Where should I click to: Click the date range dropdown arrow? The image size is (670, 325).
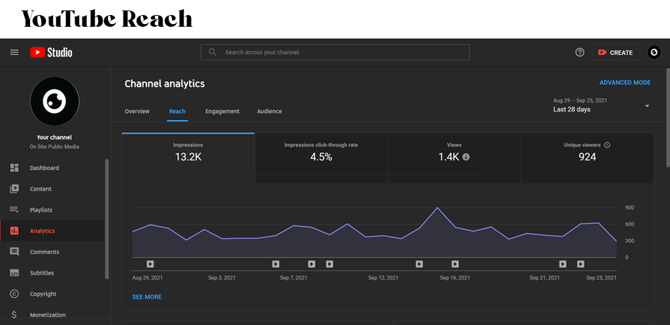coord(647,106)
